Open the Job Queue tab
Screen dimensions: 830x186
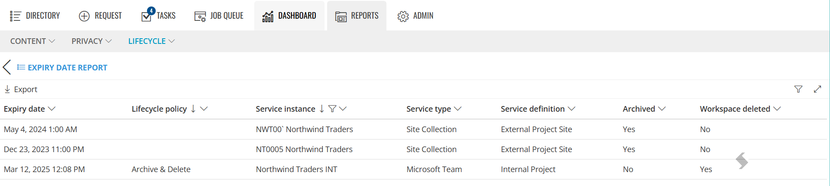point(219,16)
